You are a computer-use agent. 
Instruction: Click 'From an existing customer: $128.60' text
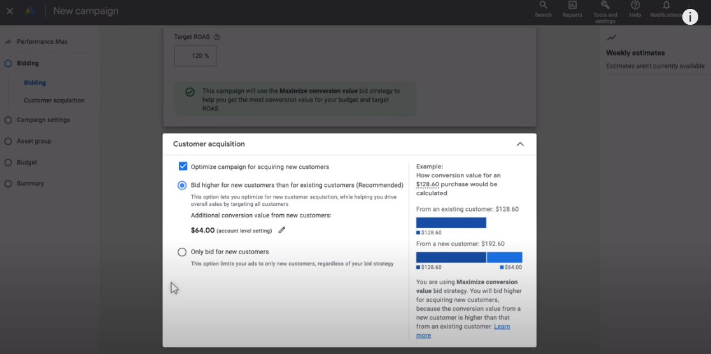(467, 209)
